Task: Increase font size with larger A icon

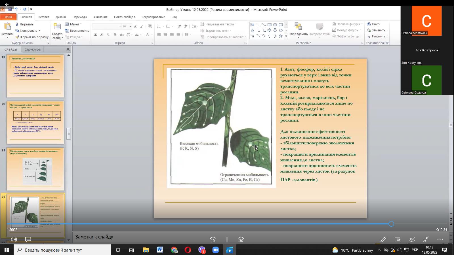Action: [x=135, y=26]
